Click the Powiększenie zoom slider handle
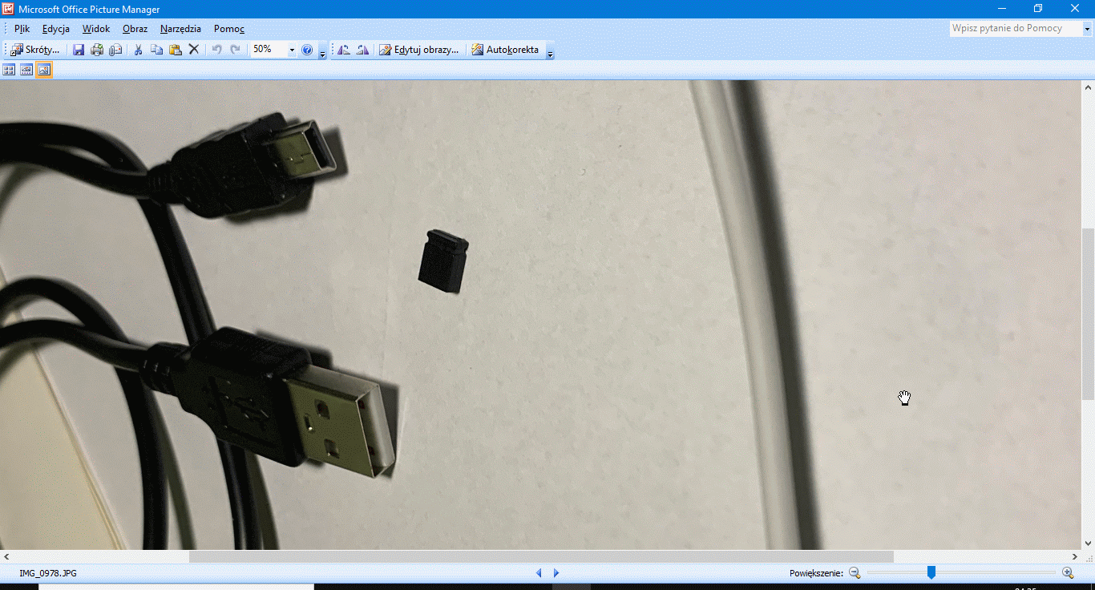The height and width of the screenshot is (590, 1095). tap(931, 572)
